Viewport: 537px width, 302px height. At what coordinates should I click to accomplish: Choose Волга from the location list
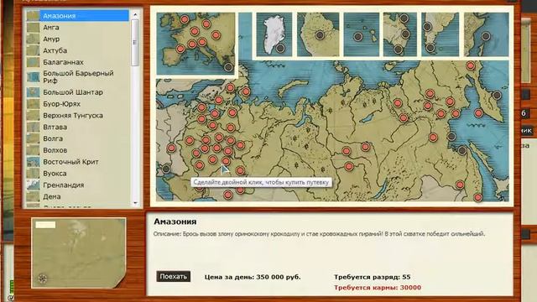point(78,138)
